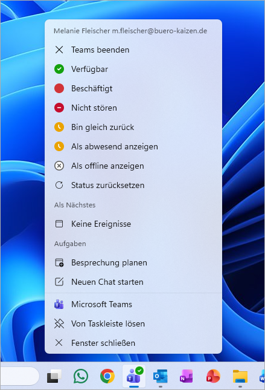Open OneNote from the taskbar
Screen dimensions: 265x390
coord(187,377)
